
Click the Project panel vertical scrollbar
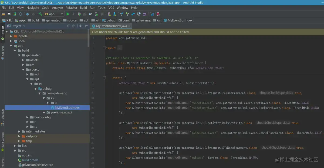coord(89,38)
